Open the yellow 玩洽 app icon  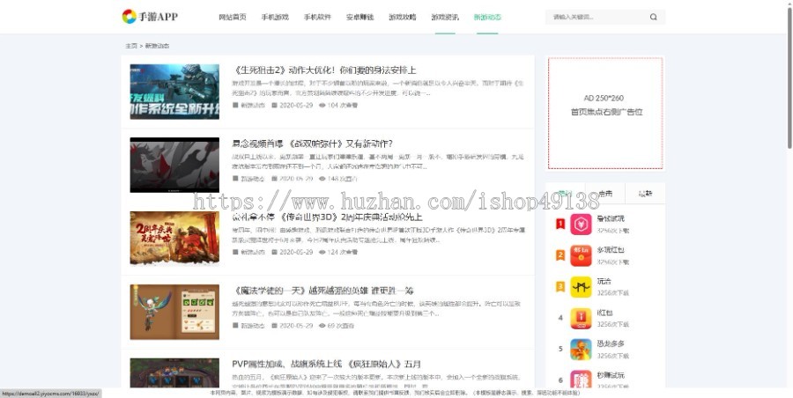click(582, 287)
